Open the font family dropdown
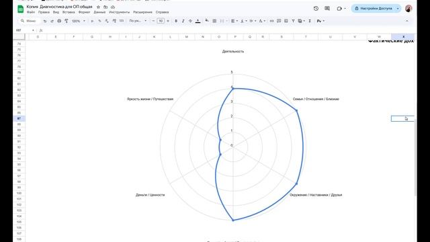Viewport: 430px width, 242px height. (x=138, y=21)
